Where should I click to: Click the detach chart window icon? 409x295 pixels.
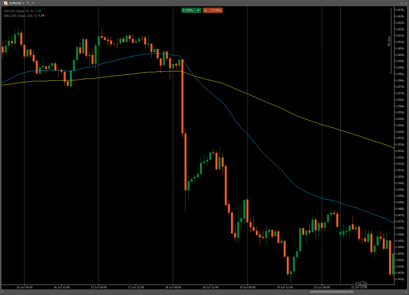[402, 3]
